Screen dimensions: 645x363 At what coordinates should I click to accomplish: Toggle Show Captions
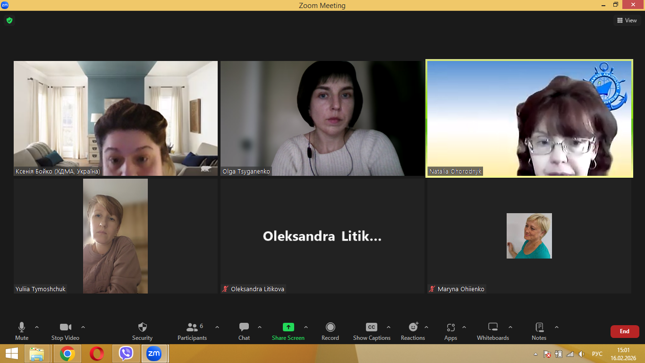372,328
